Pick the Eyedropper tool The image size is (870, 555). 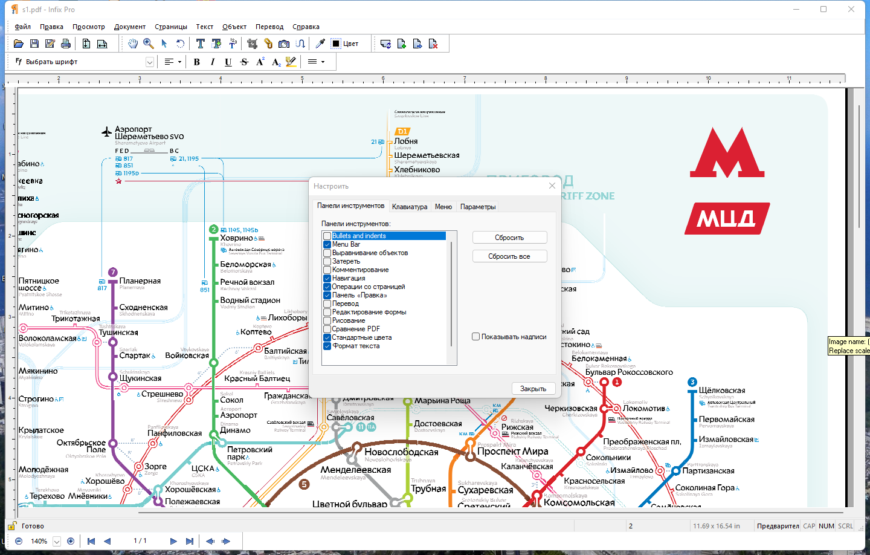(320, 44)
